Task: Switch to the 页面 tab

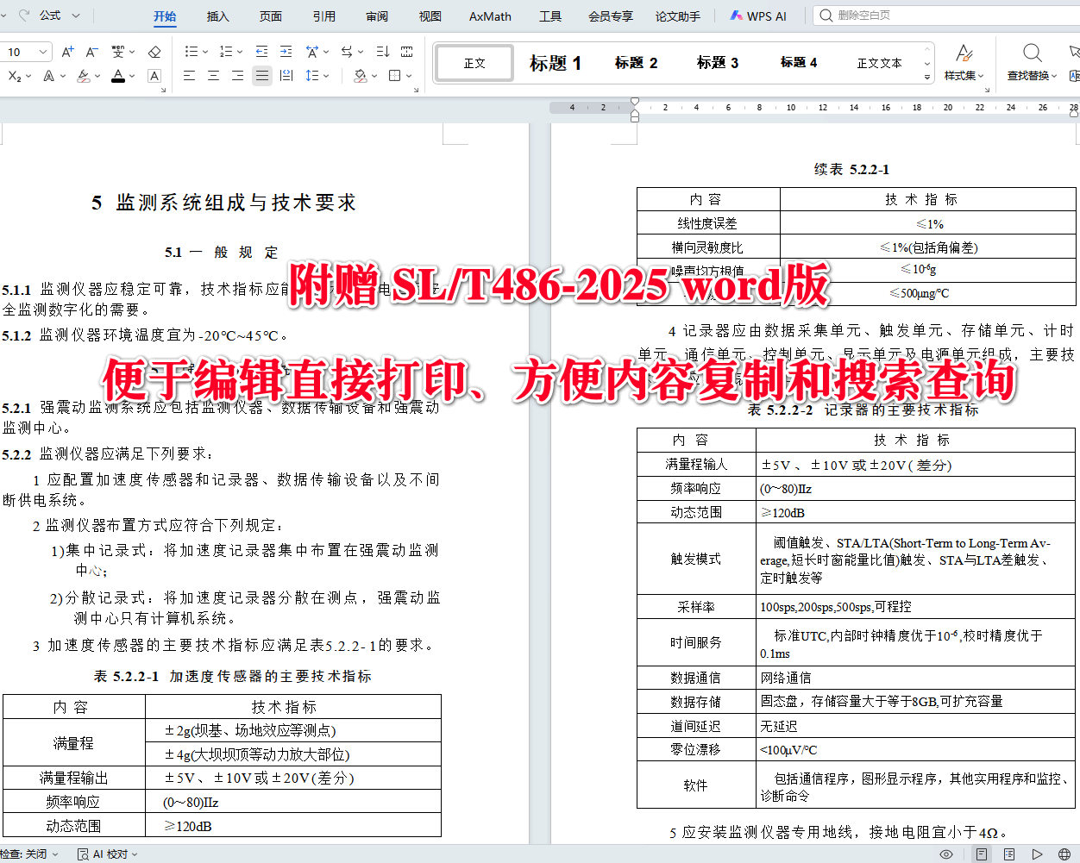Action: [x=271, y=16]
